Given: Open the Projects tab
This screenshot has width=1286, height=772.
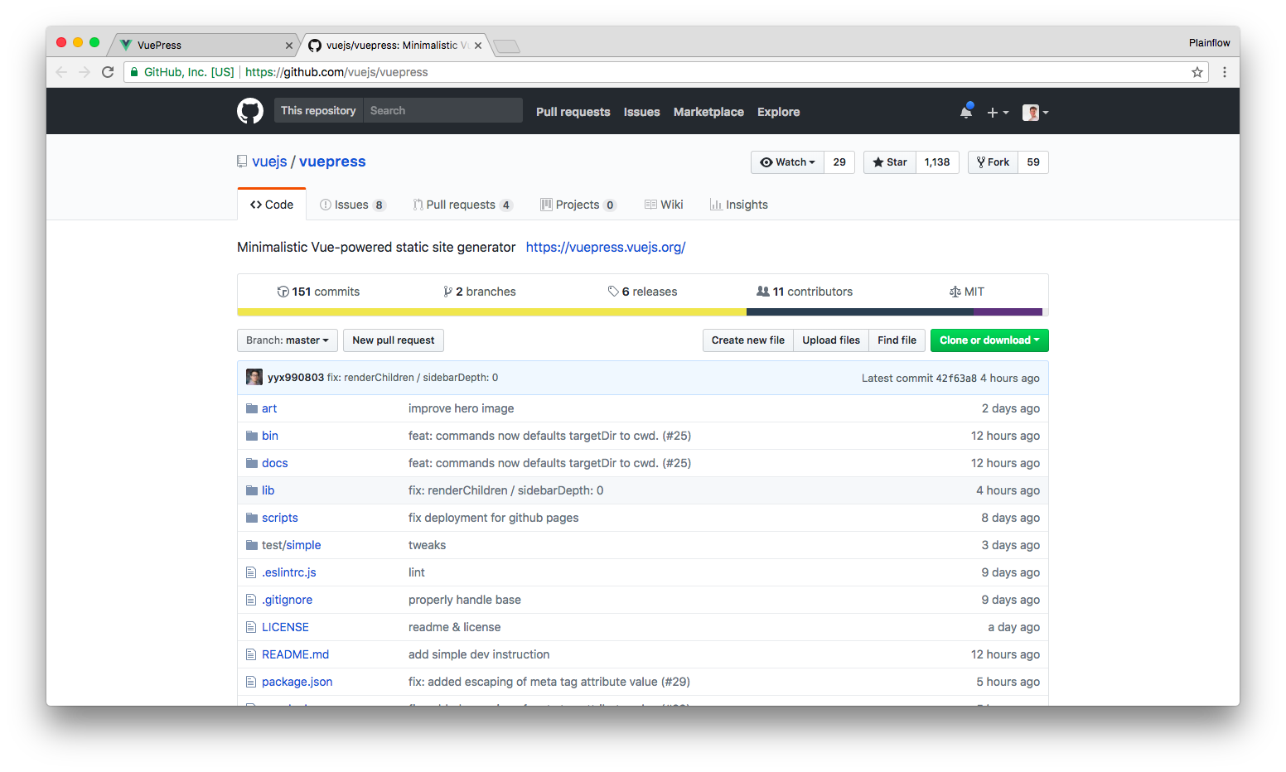Looking at the screenshot, I should 578,205.
